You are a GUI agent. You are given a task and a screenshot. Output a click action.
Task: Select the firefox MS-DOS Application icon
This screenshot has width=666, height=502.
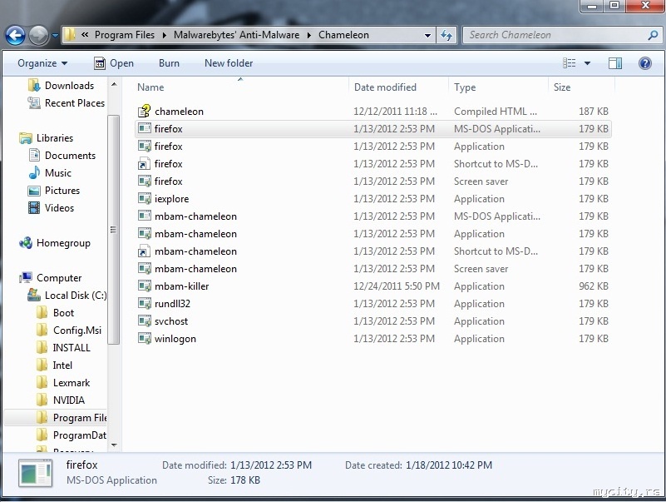point(145,128)
